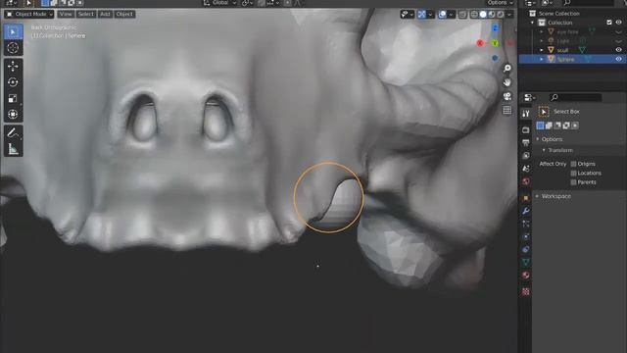Open the Output properties tab icon

pos(525,142)
